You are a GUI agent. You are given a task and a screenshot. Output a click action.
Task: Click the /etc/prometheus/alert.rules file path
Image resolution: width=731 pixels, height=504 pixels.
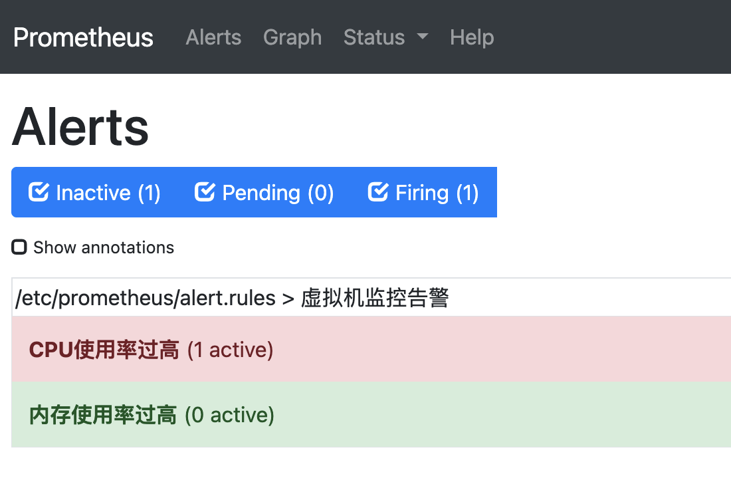(x=146, y=298)
